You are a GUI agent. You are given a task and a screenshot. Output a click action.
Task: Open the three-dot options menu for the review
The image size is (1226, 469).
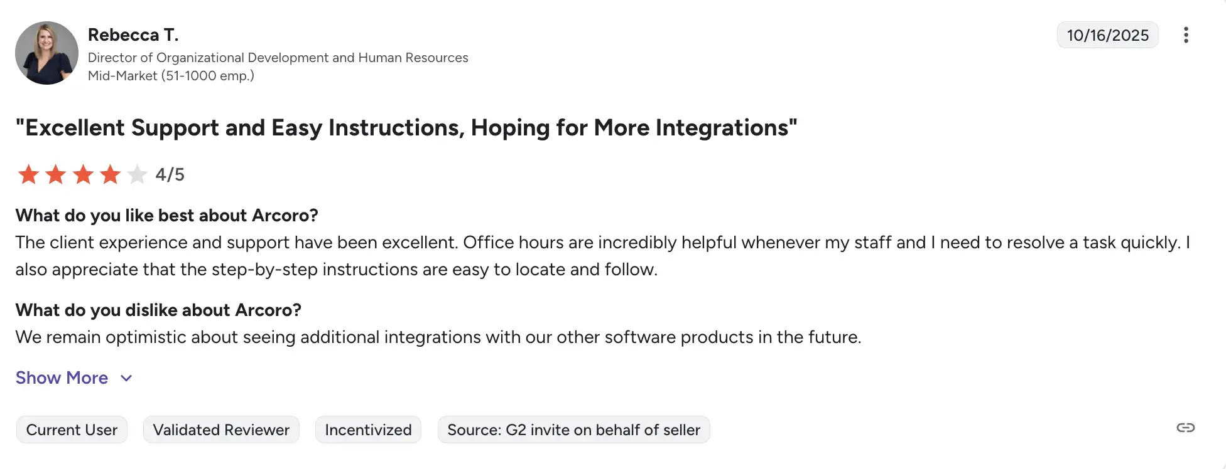[1186, 35]
